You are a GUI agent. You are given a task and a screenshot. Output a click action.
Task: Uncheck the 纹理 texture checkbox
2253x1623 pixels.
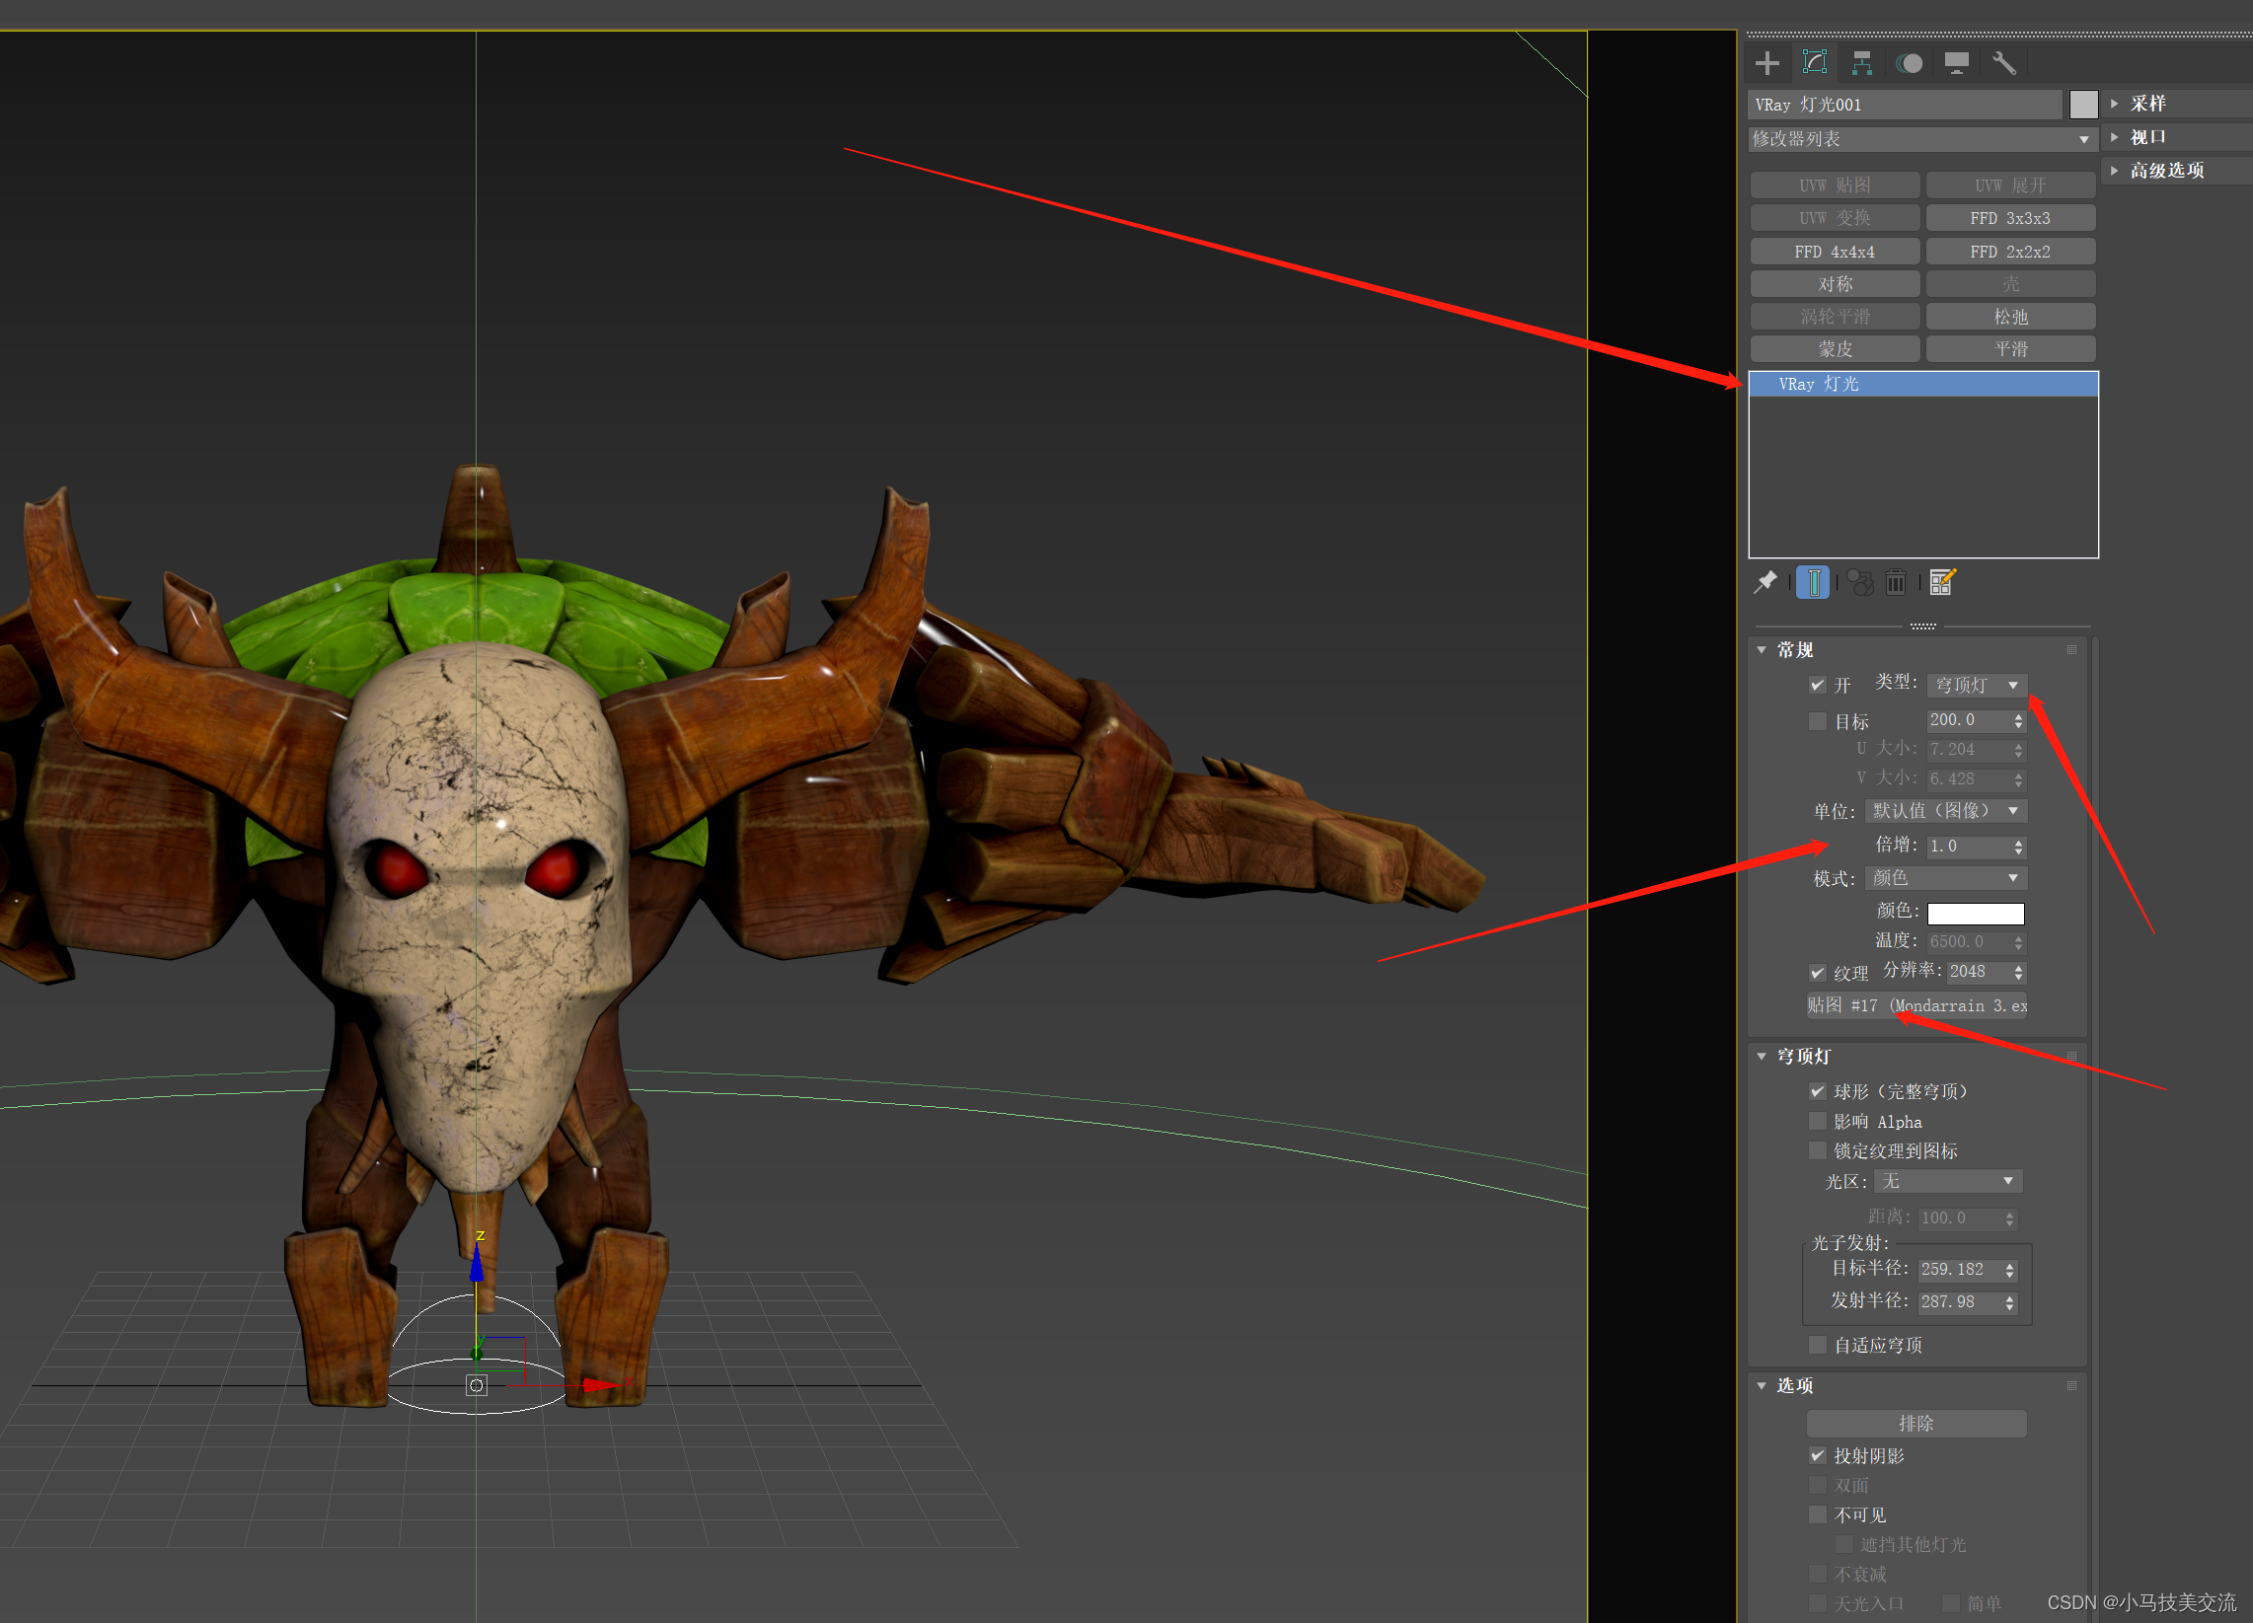click(1817, 973)
